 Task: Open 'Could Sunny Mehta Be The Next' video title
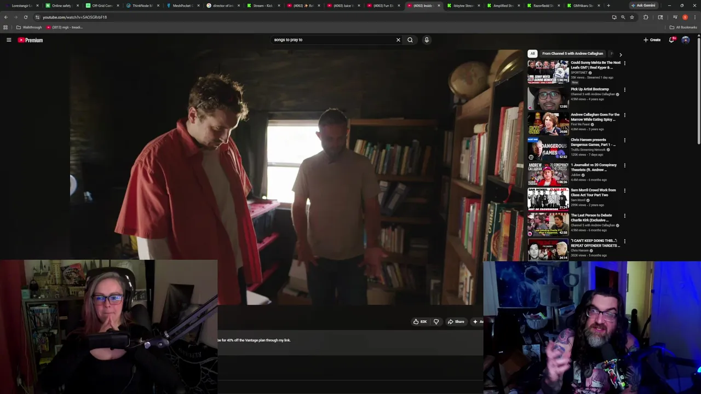click(596, 65)
